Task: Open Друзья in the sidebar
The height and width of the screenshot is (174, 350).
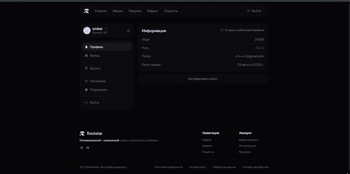Action: click(x=107, y=68)
